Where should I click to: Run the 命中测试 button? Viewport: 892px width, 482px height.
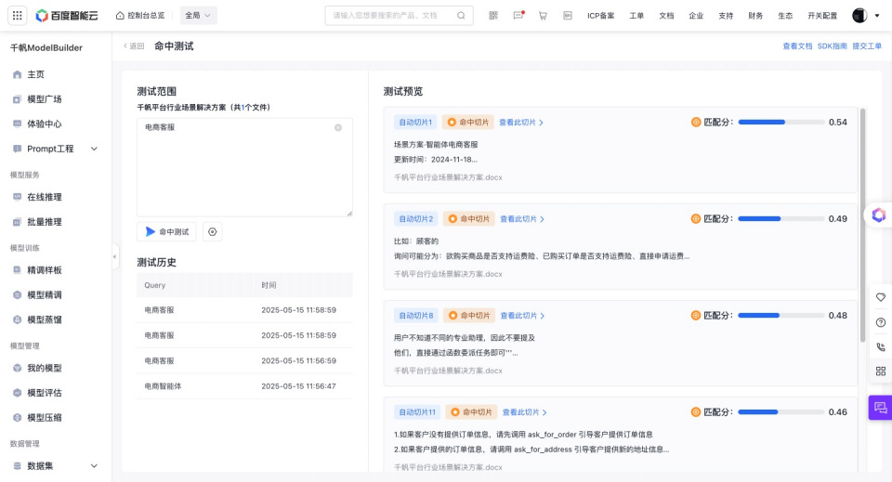coord(166,231)
